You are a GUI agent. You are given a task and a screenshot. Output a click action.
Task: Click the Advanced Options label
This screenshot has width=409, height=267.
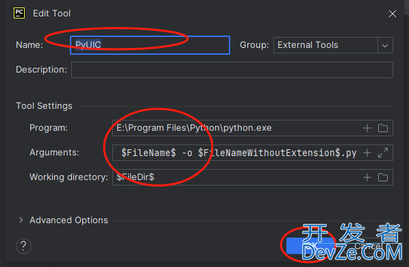(69, 220)
